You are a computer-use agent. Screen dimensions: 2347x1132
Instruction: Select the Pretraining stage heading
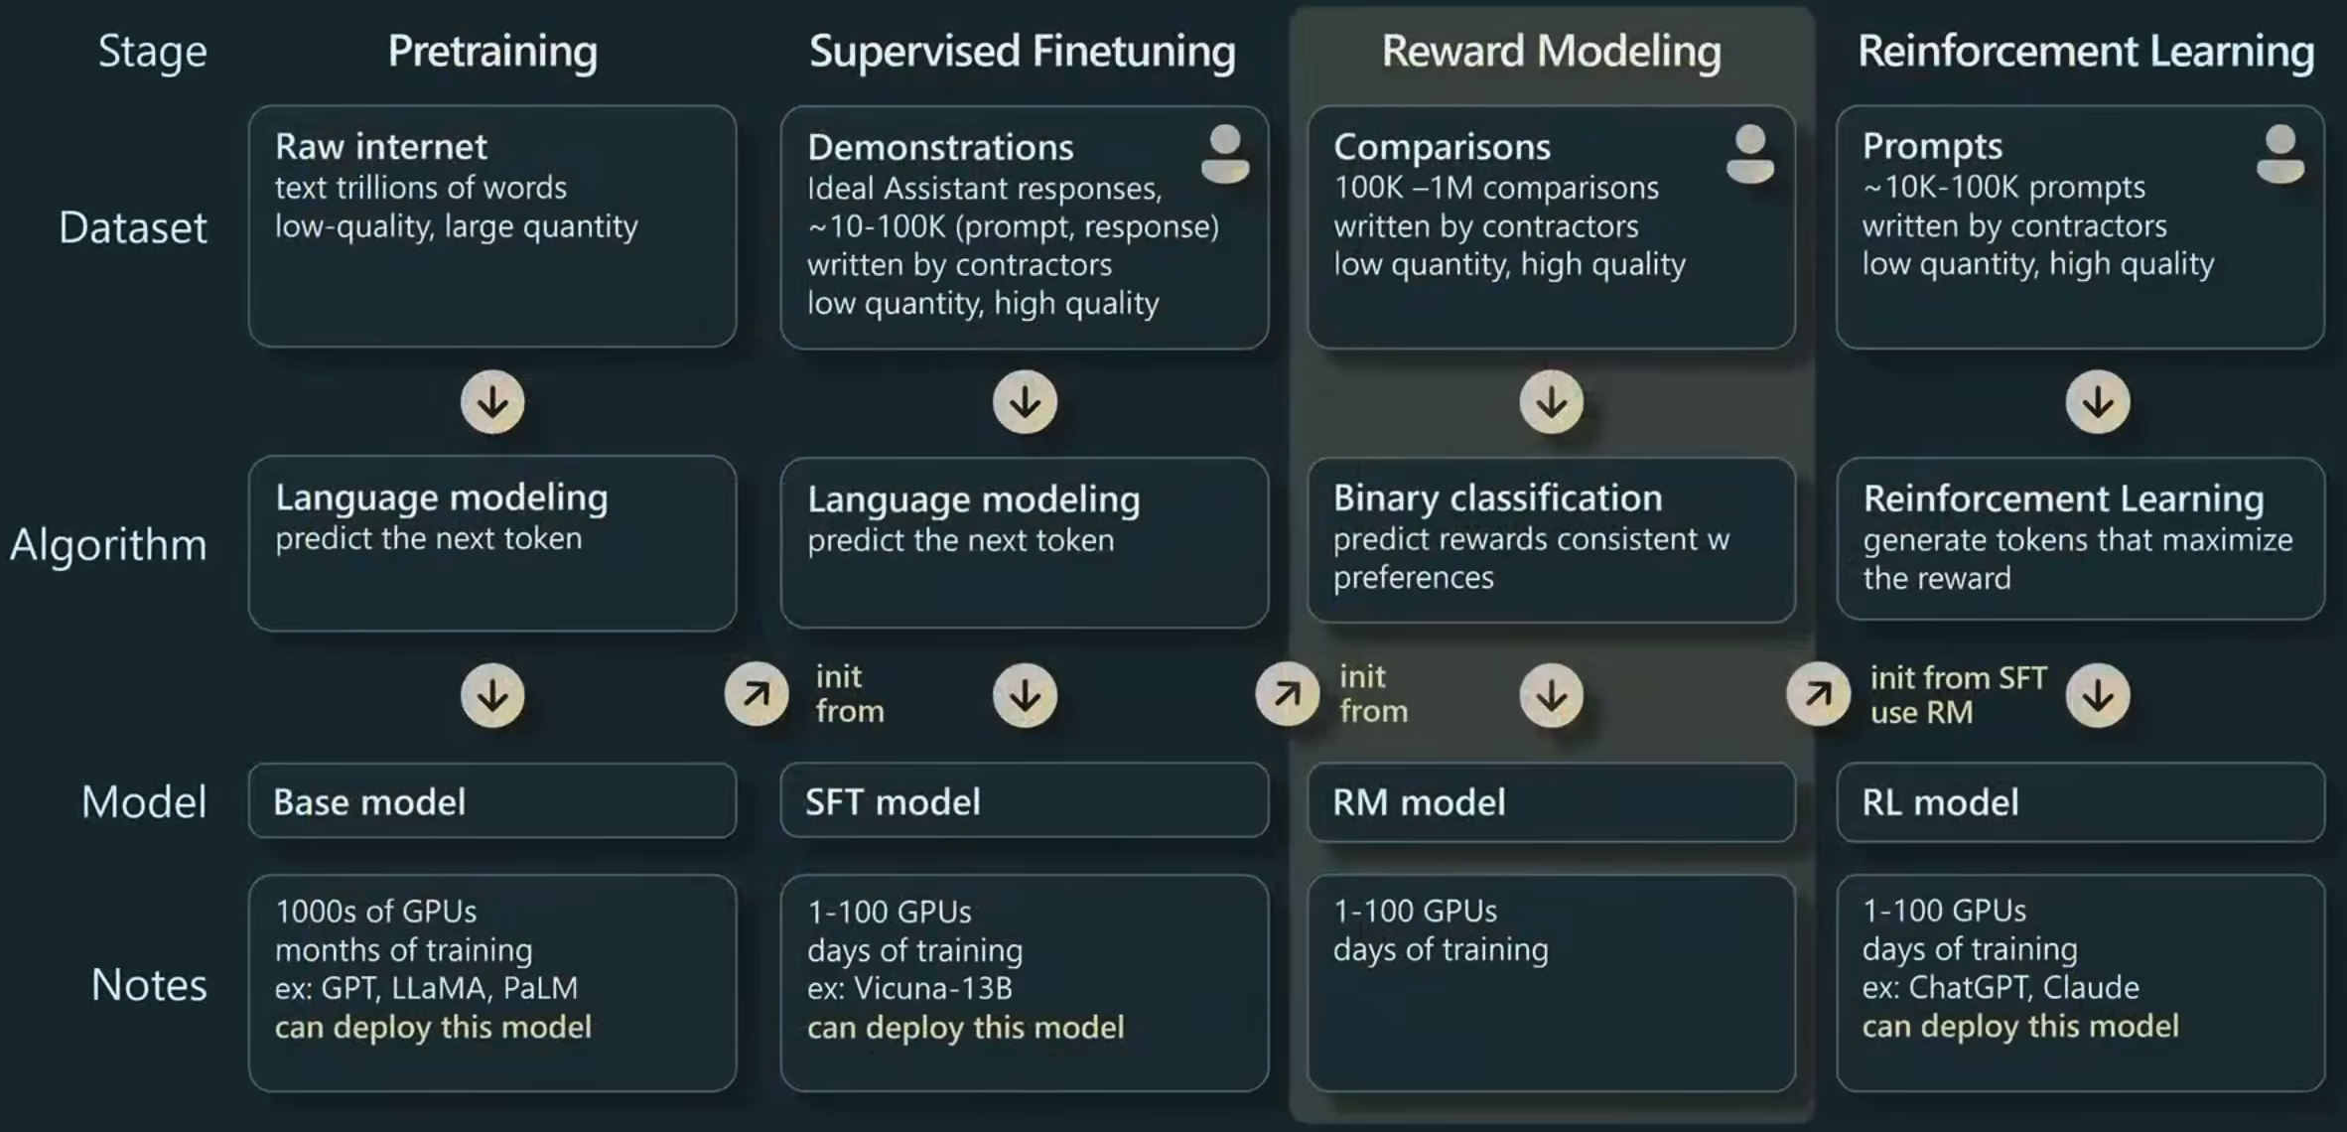point(492,52)
